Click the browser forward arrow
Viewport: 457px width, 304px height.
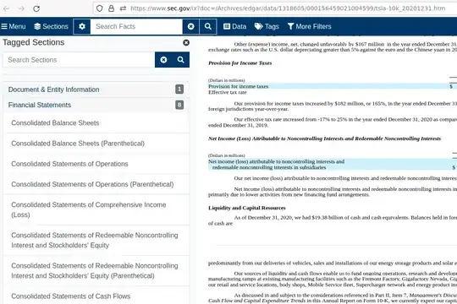21,8
